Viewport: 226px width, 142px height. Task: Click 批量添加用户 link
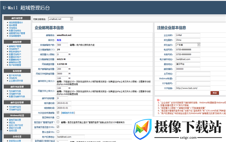pyautogui.click(x=15, y=54)
